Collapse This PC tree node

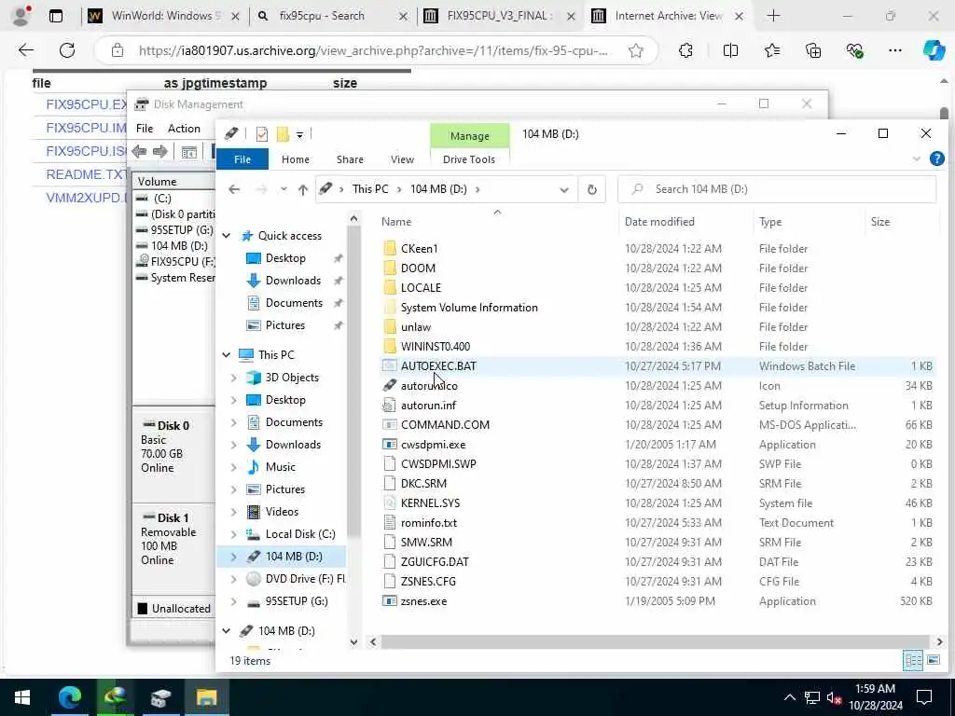click(x=227, y=355)
